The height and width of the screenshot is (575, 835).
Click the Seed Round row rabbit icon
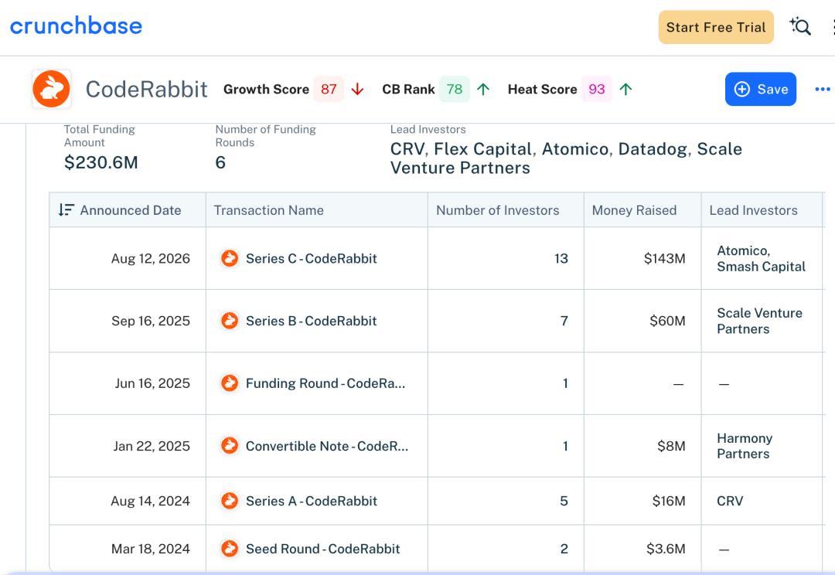point(230,549)
